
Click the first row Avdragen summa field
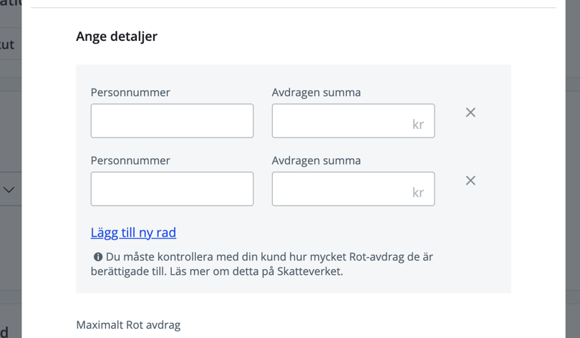tap(341, 120)
